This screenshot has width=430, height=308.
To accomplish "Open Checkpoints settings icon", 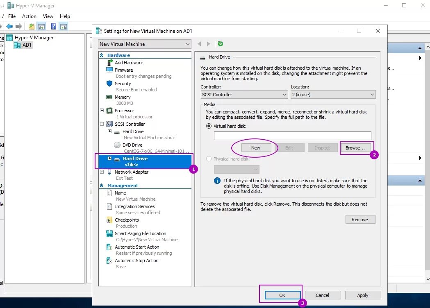I will [x=109, y=220].
